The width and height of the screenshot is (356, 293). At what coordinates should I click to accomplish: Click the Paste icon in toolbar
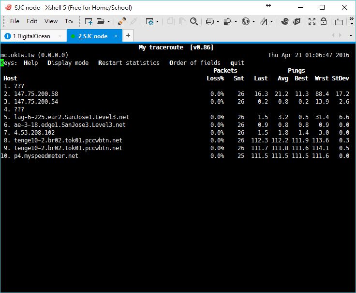[x=182, y=21]
